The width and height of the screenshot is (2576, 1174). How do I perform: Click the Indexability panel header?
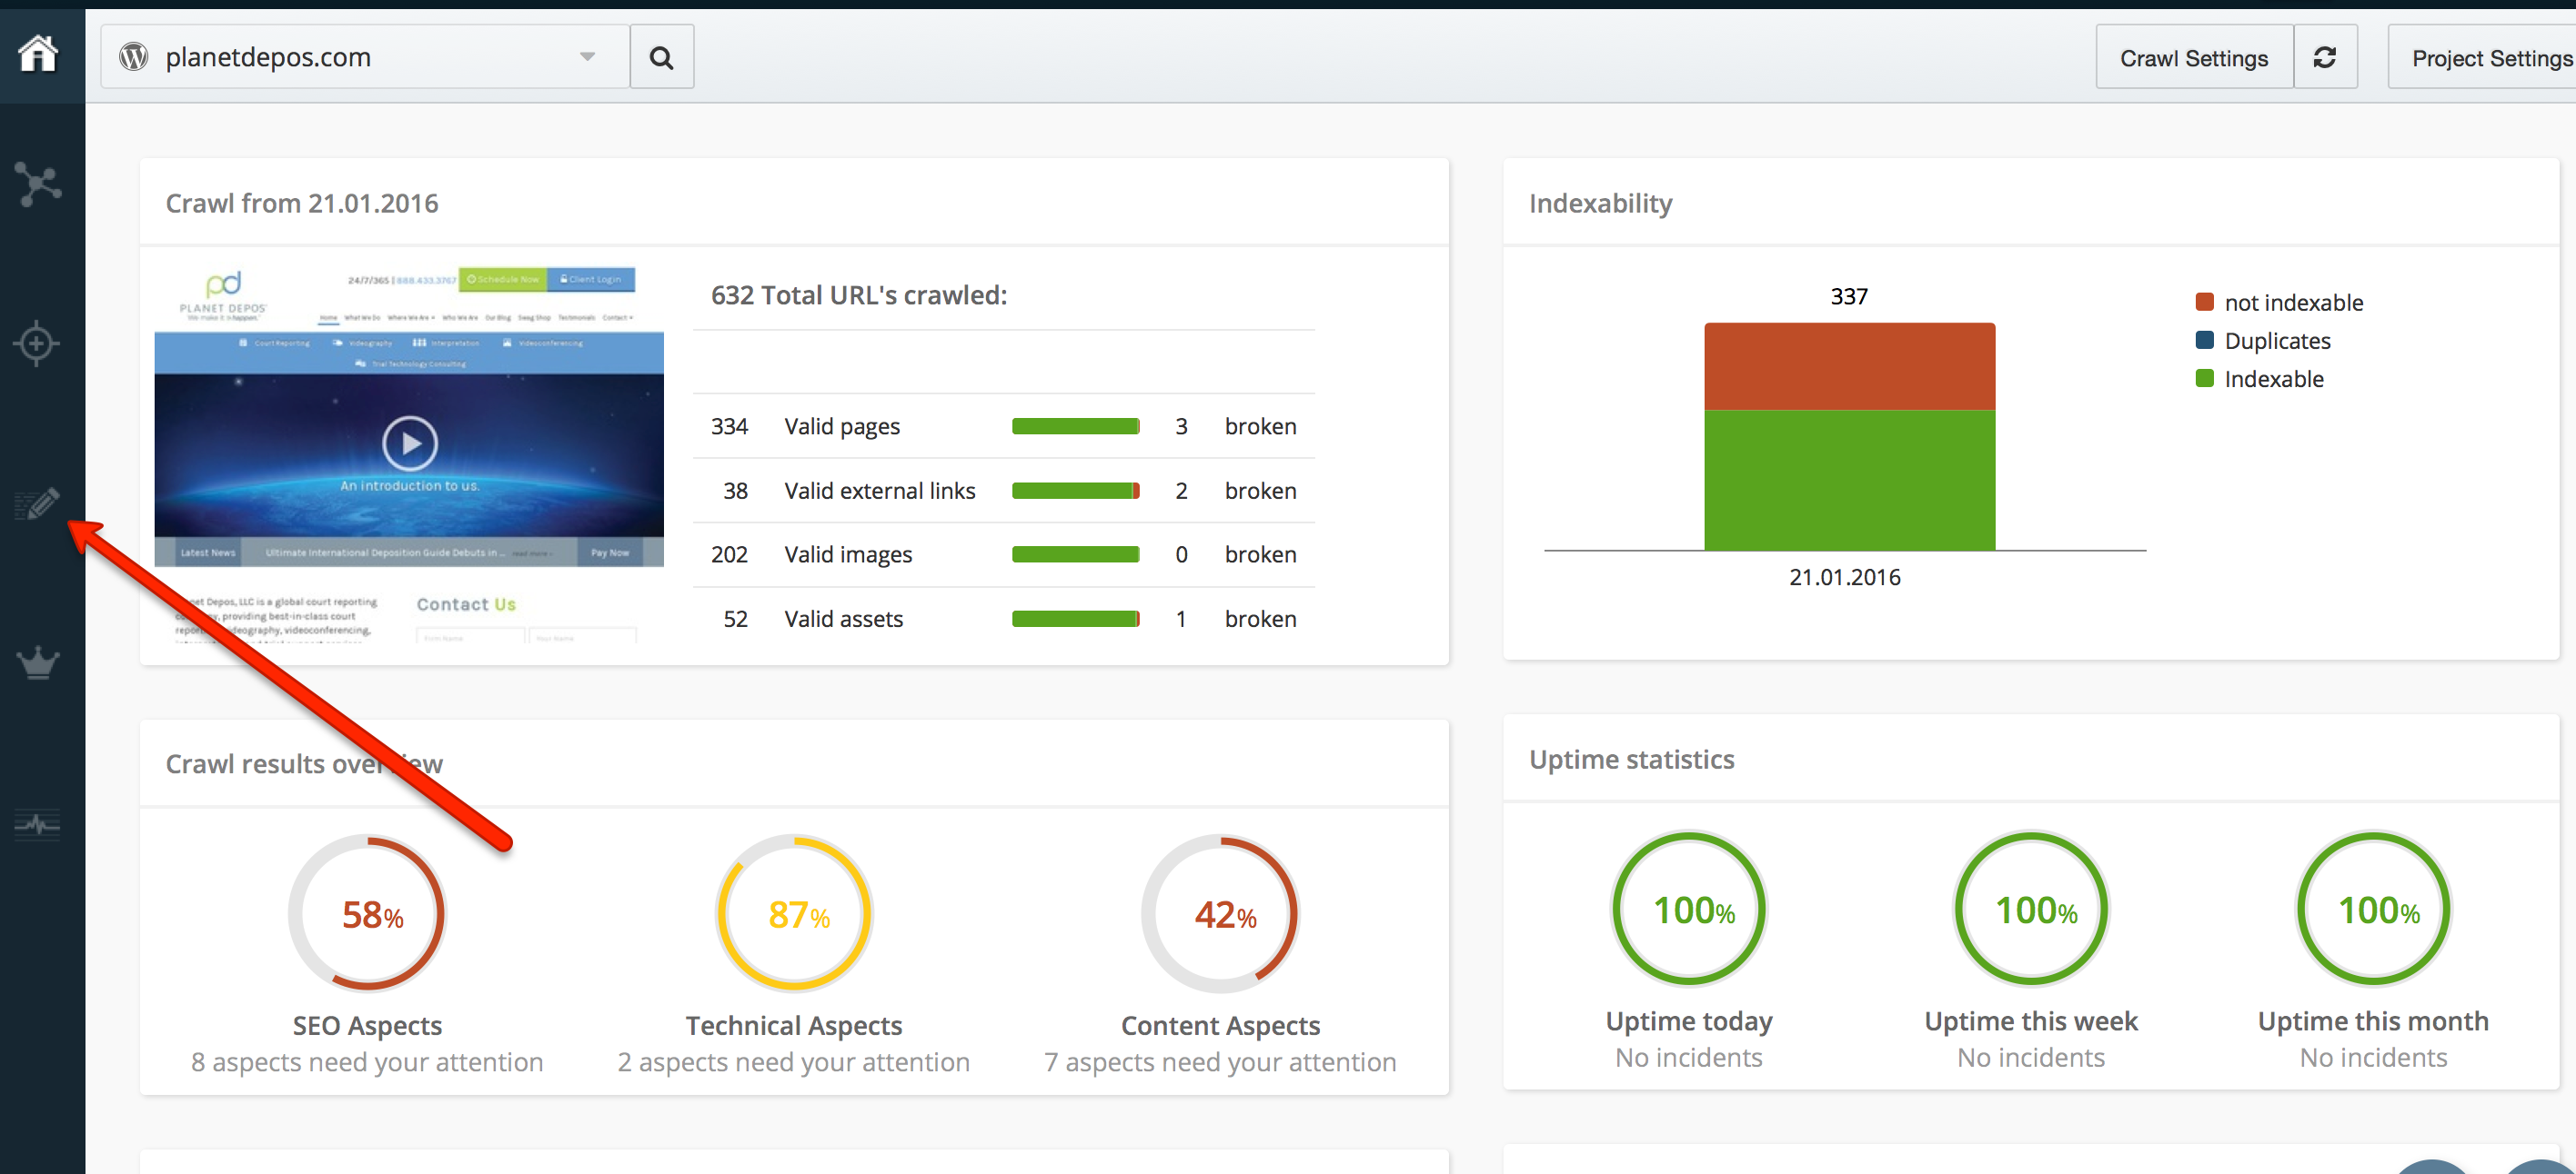(x=1600, y=203)
